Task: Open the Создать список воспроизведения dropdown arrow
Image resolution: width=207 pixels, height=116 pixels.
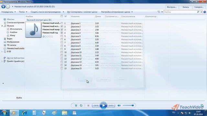Action: click(63, 12)
